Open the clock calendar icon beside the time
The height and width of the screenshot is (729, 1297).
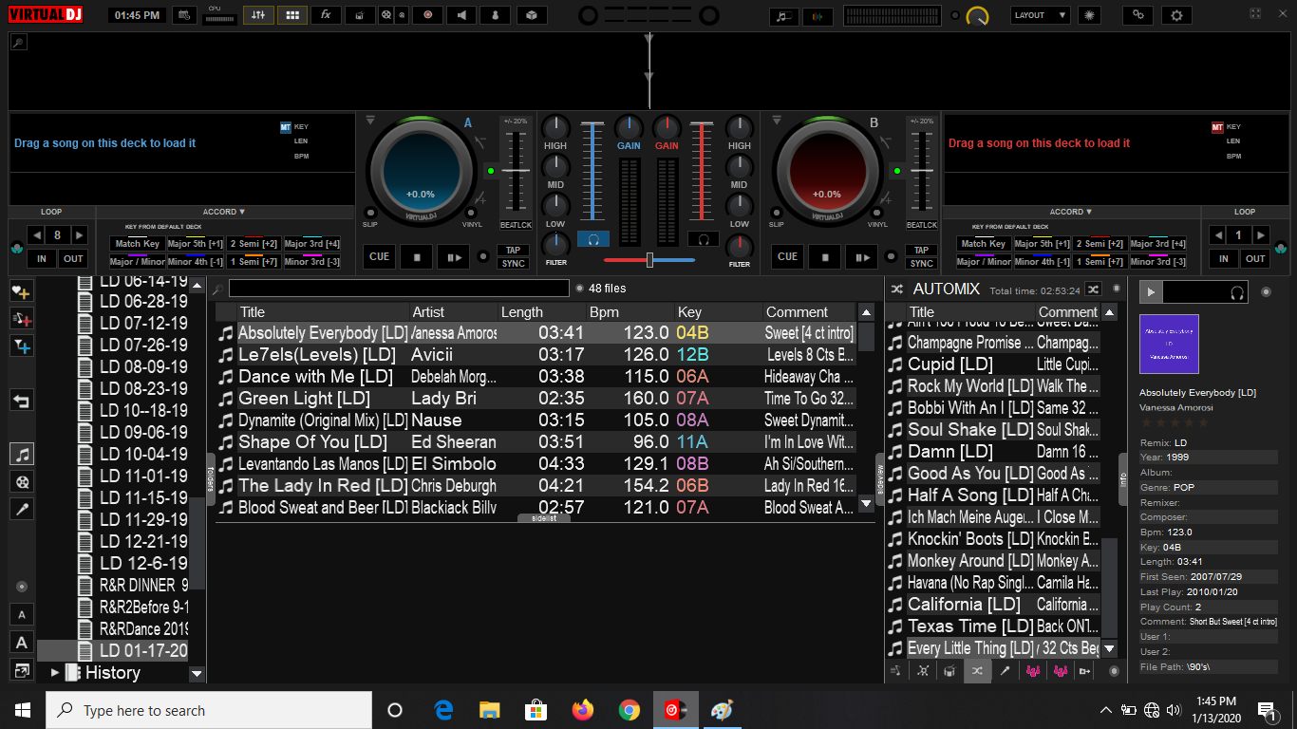pyautogui.click(x=185, y=15)
